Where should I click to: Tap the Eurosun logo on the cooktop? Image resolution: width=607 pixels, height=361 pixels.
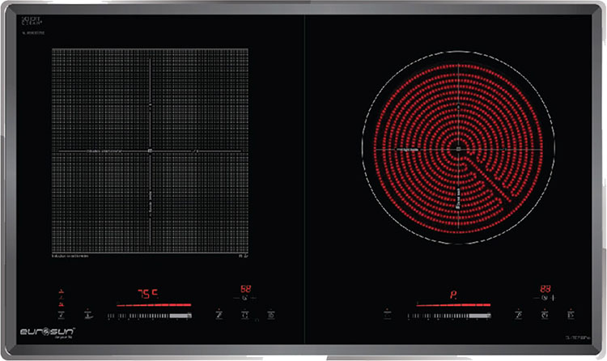coord(47,332)
